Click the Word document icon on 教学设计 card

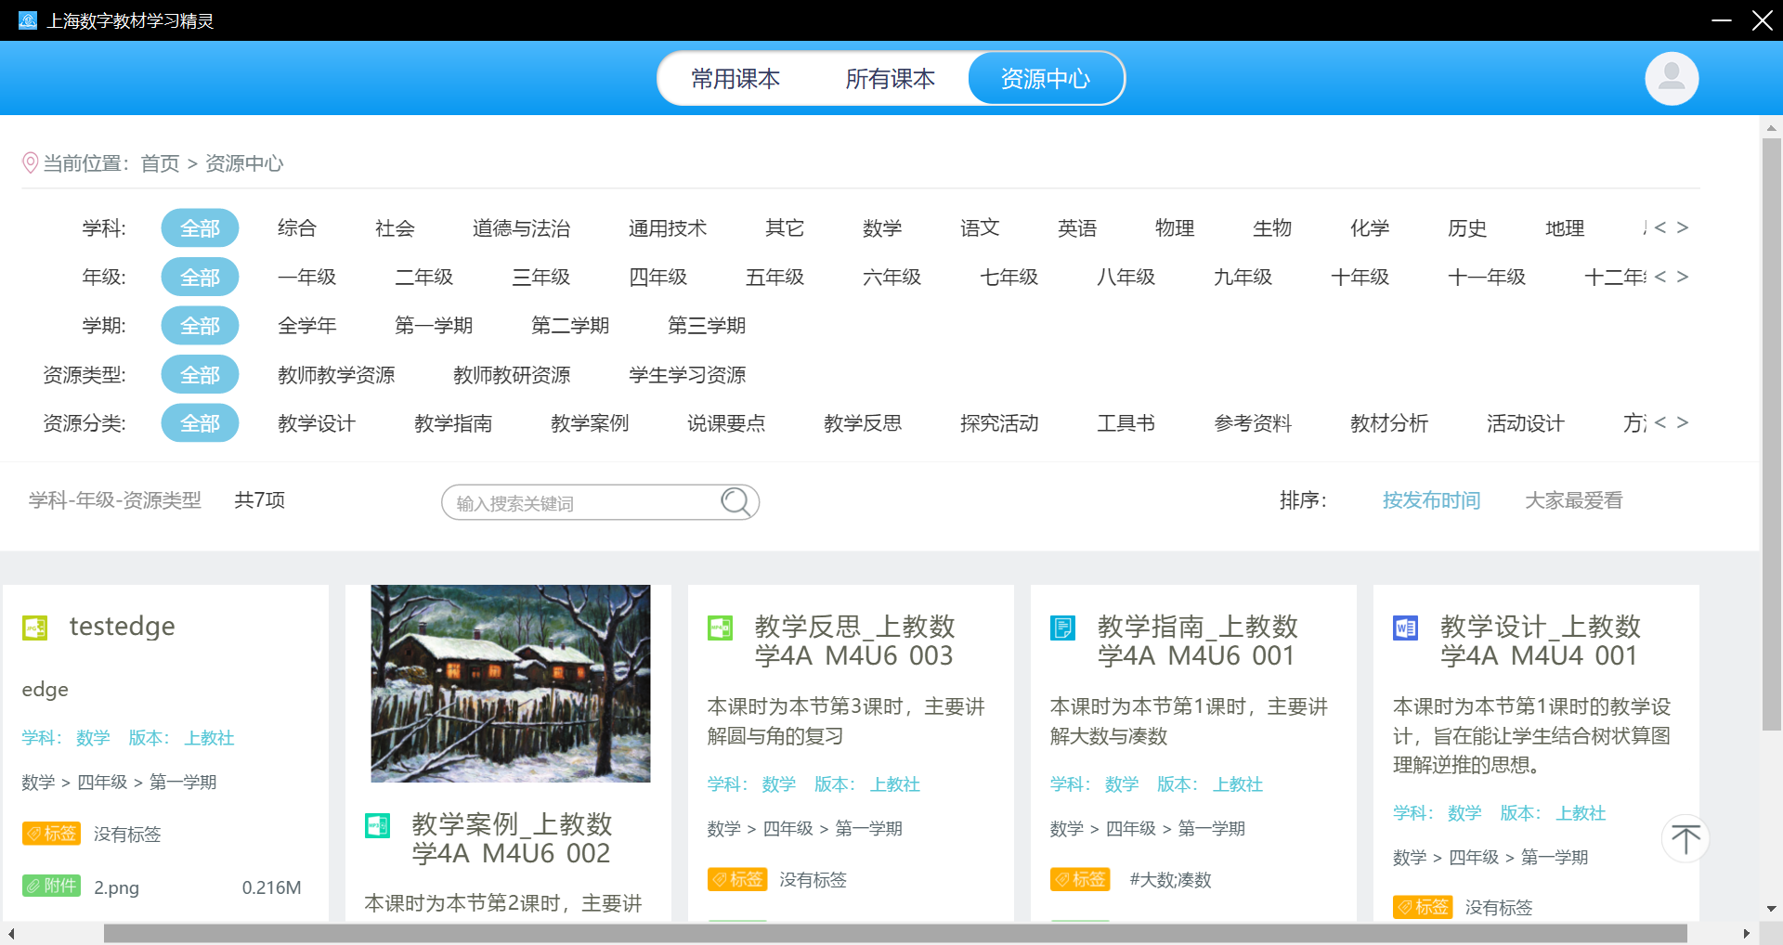coord(1406,628)
